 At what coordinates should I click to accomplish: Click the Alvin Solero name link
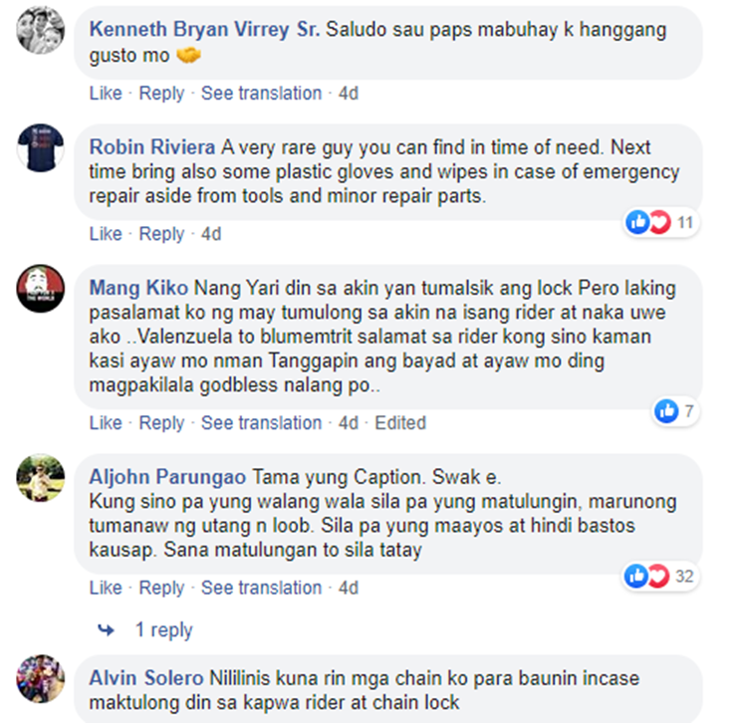145,678
